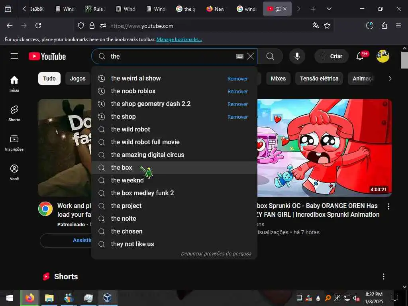Open the tracking protection shield icon
The image size is (408, 306).
click(81, 25)
